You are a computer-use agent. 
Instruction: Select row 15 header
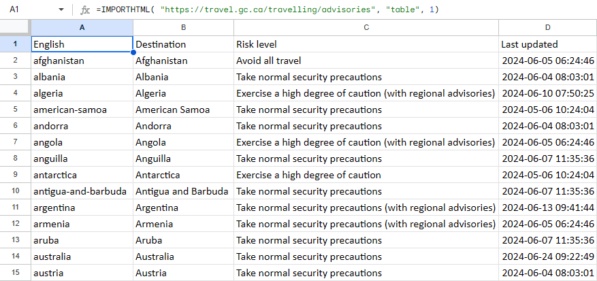(x=15, y=273)
